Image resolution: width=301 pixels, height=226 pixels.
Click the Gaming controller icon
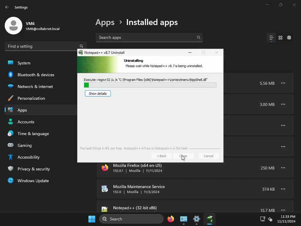pyautogui.click(x=11, y=145)
